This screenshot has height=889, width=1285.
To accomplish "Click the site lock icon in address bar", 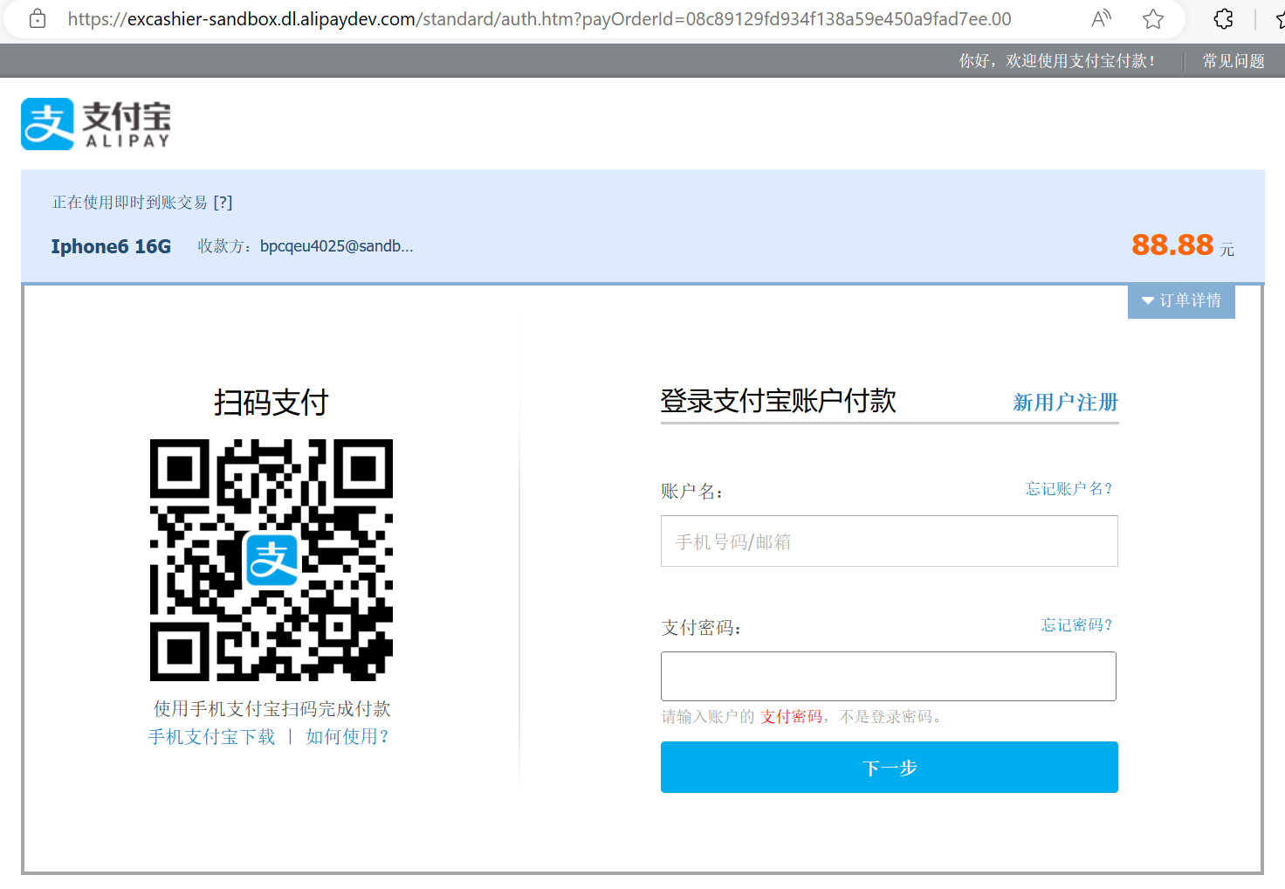I will tap(38, 18).
